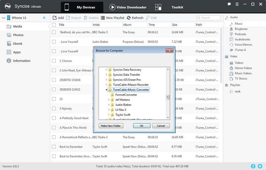Expand the Lil Nas X folder
The width and height of the screenshot is (266, 170).
(x=109, y=110)
